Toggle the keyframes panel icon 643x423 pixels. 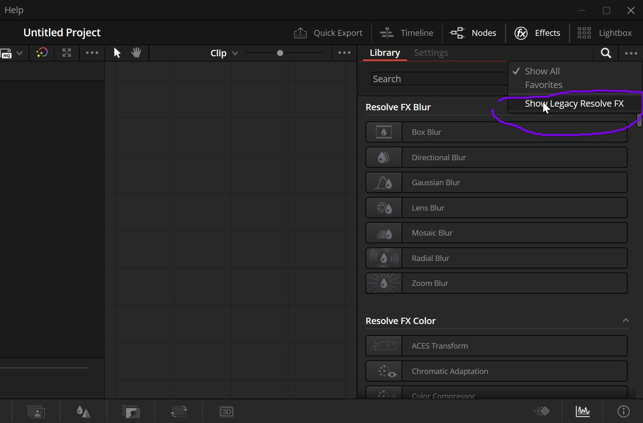[x=542, y=411]
